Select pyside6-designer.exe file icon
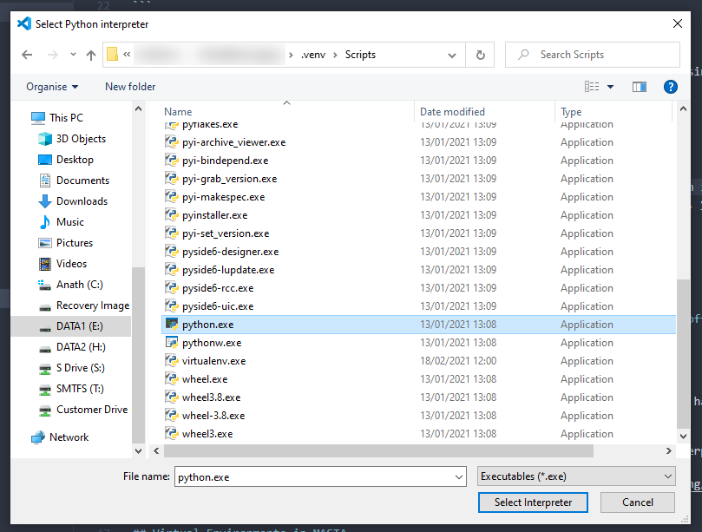The height and width of the screenshot is (532, 702). tap(172, 251)
